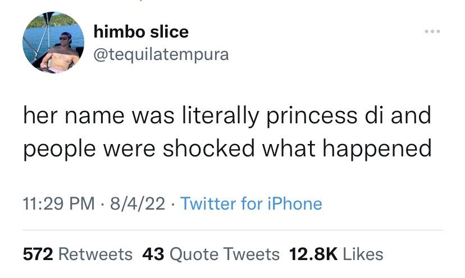This screenshot has height=278, width=465.
Task: Click the word Retweets in stats row
Action: point(95,254)
